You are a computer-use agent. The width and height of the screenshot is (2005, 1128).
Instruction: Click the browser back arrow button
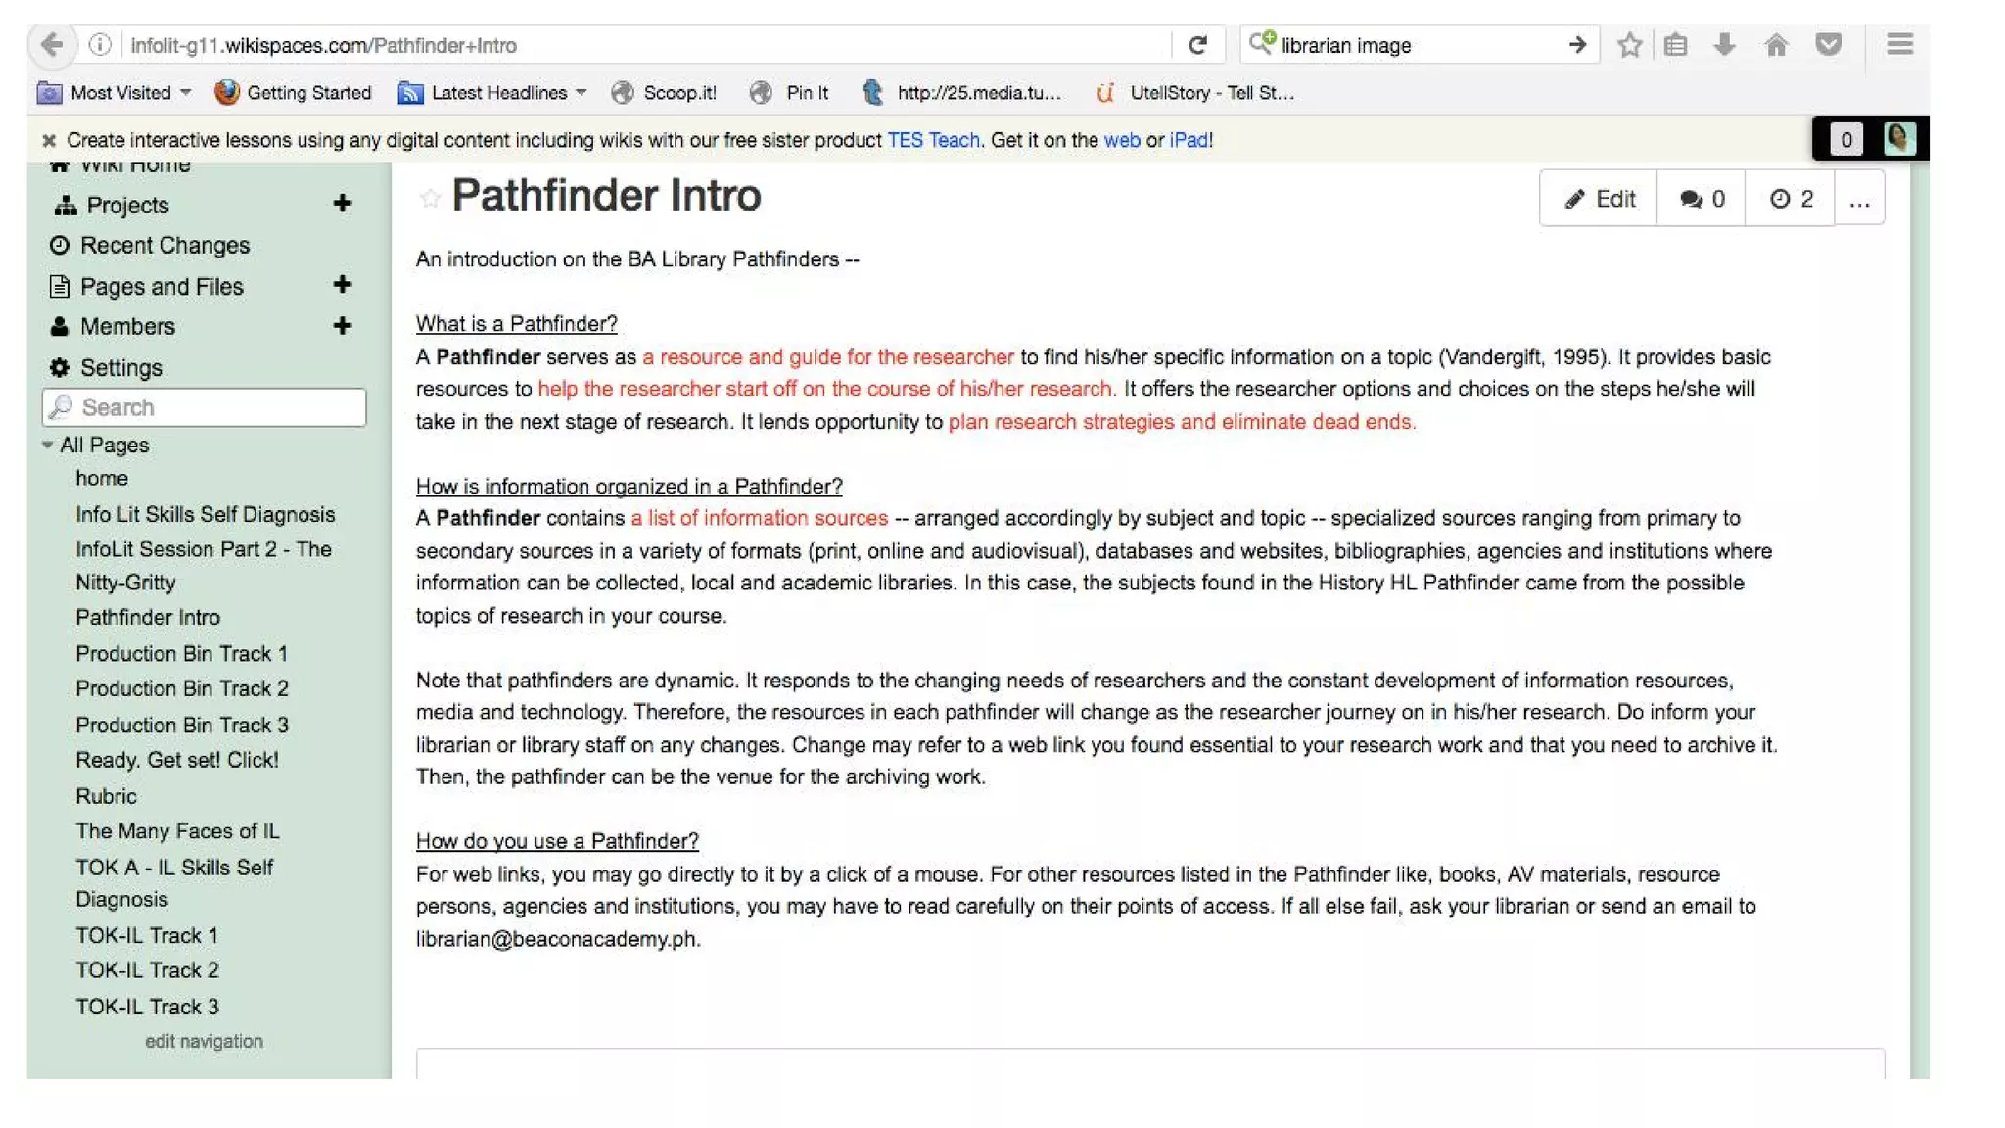[x=51, y=45]
